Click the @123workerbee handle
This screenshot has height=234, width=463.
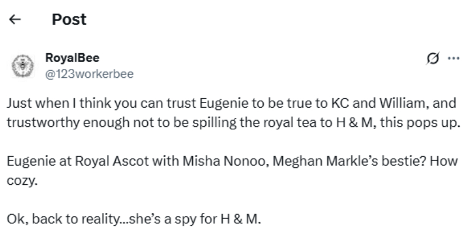tap(89, 73)
